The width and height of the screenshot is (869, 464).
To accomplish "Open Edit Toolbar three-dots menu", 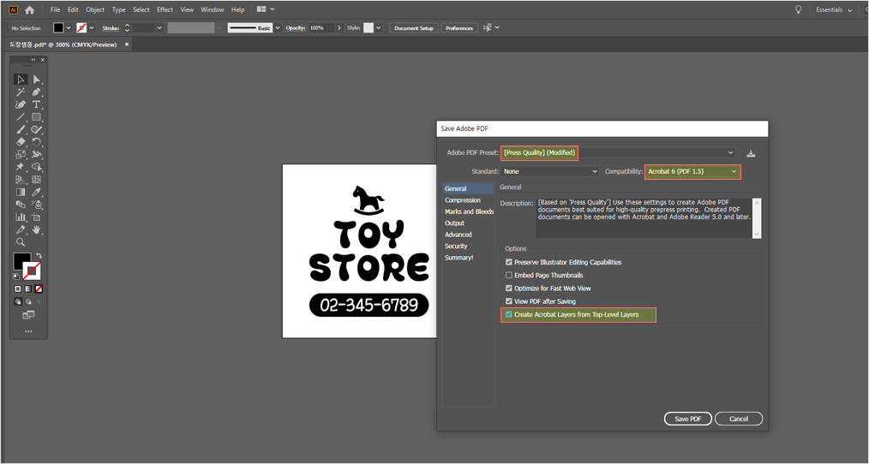I will (x=28, y=331).
